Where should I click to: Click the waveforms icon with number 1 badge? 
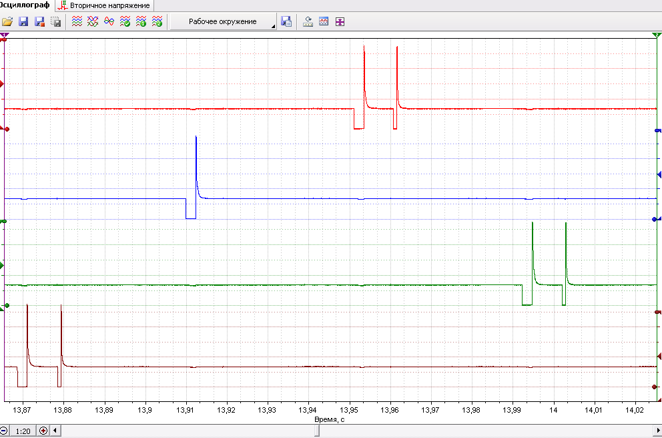(x=141, y=21)
